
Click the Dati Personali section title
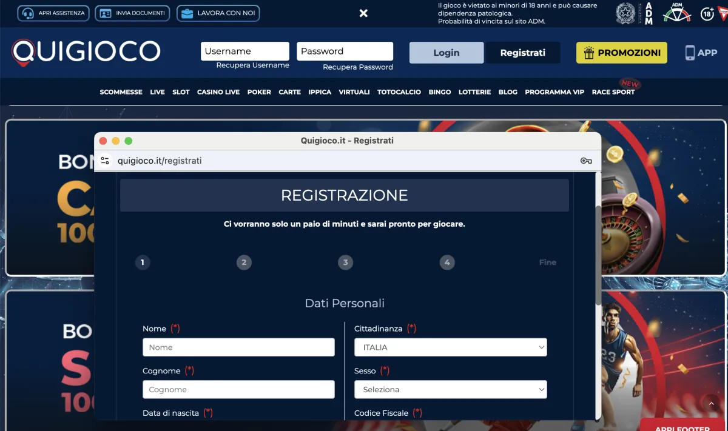(345, 303)
